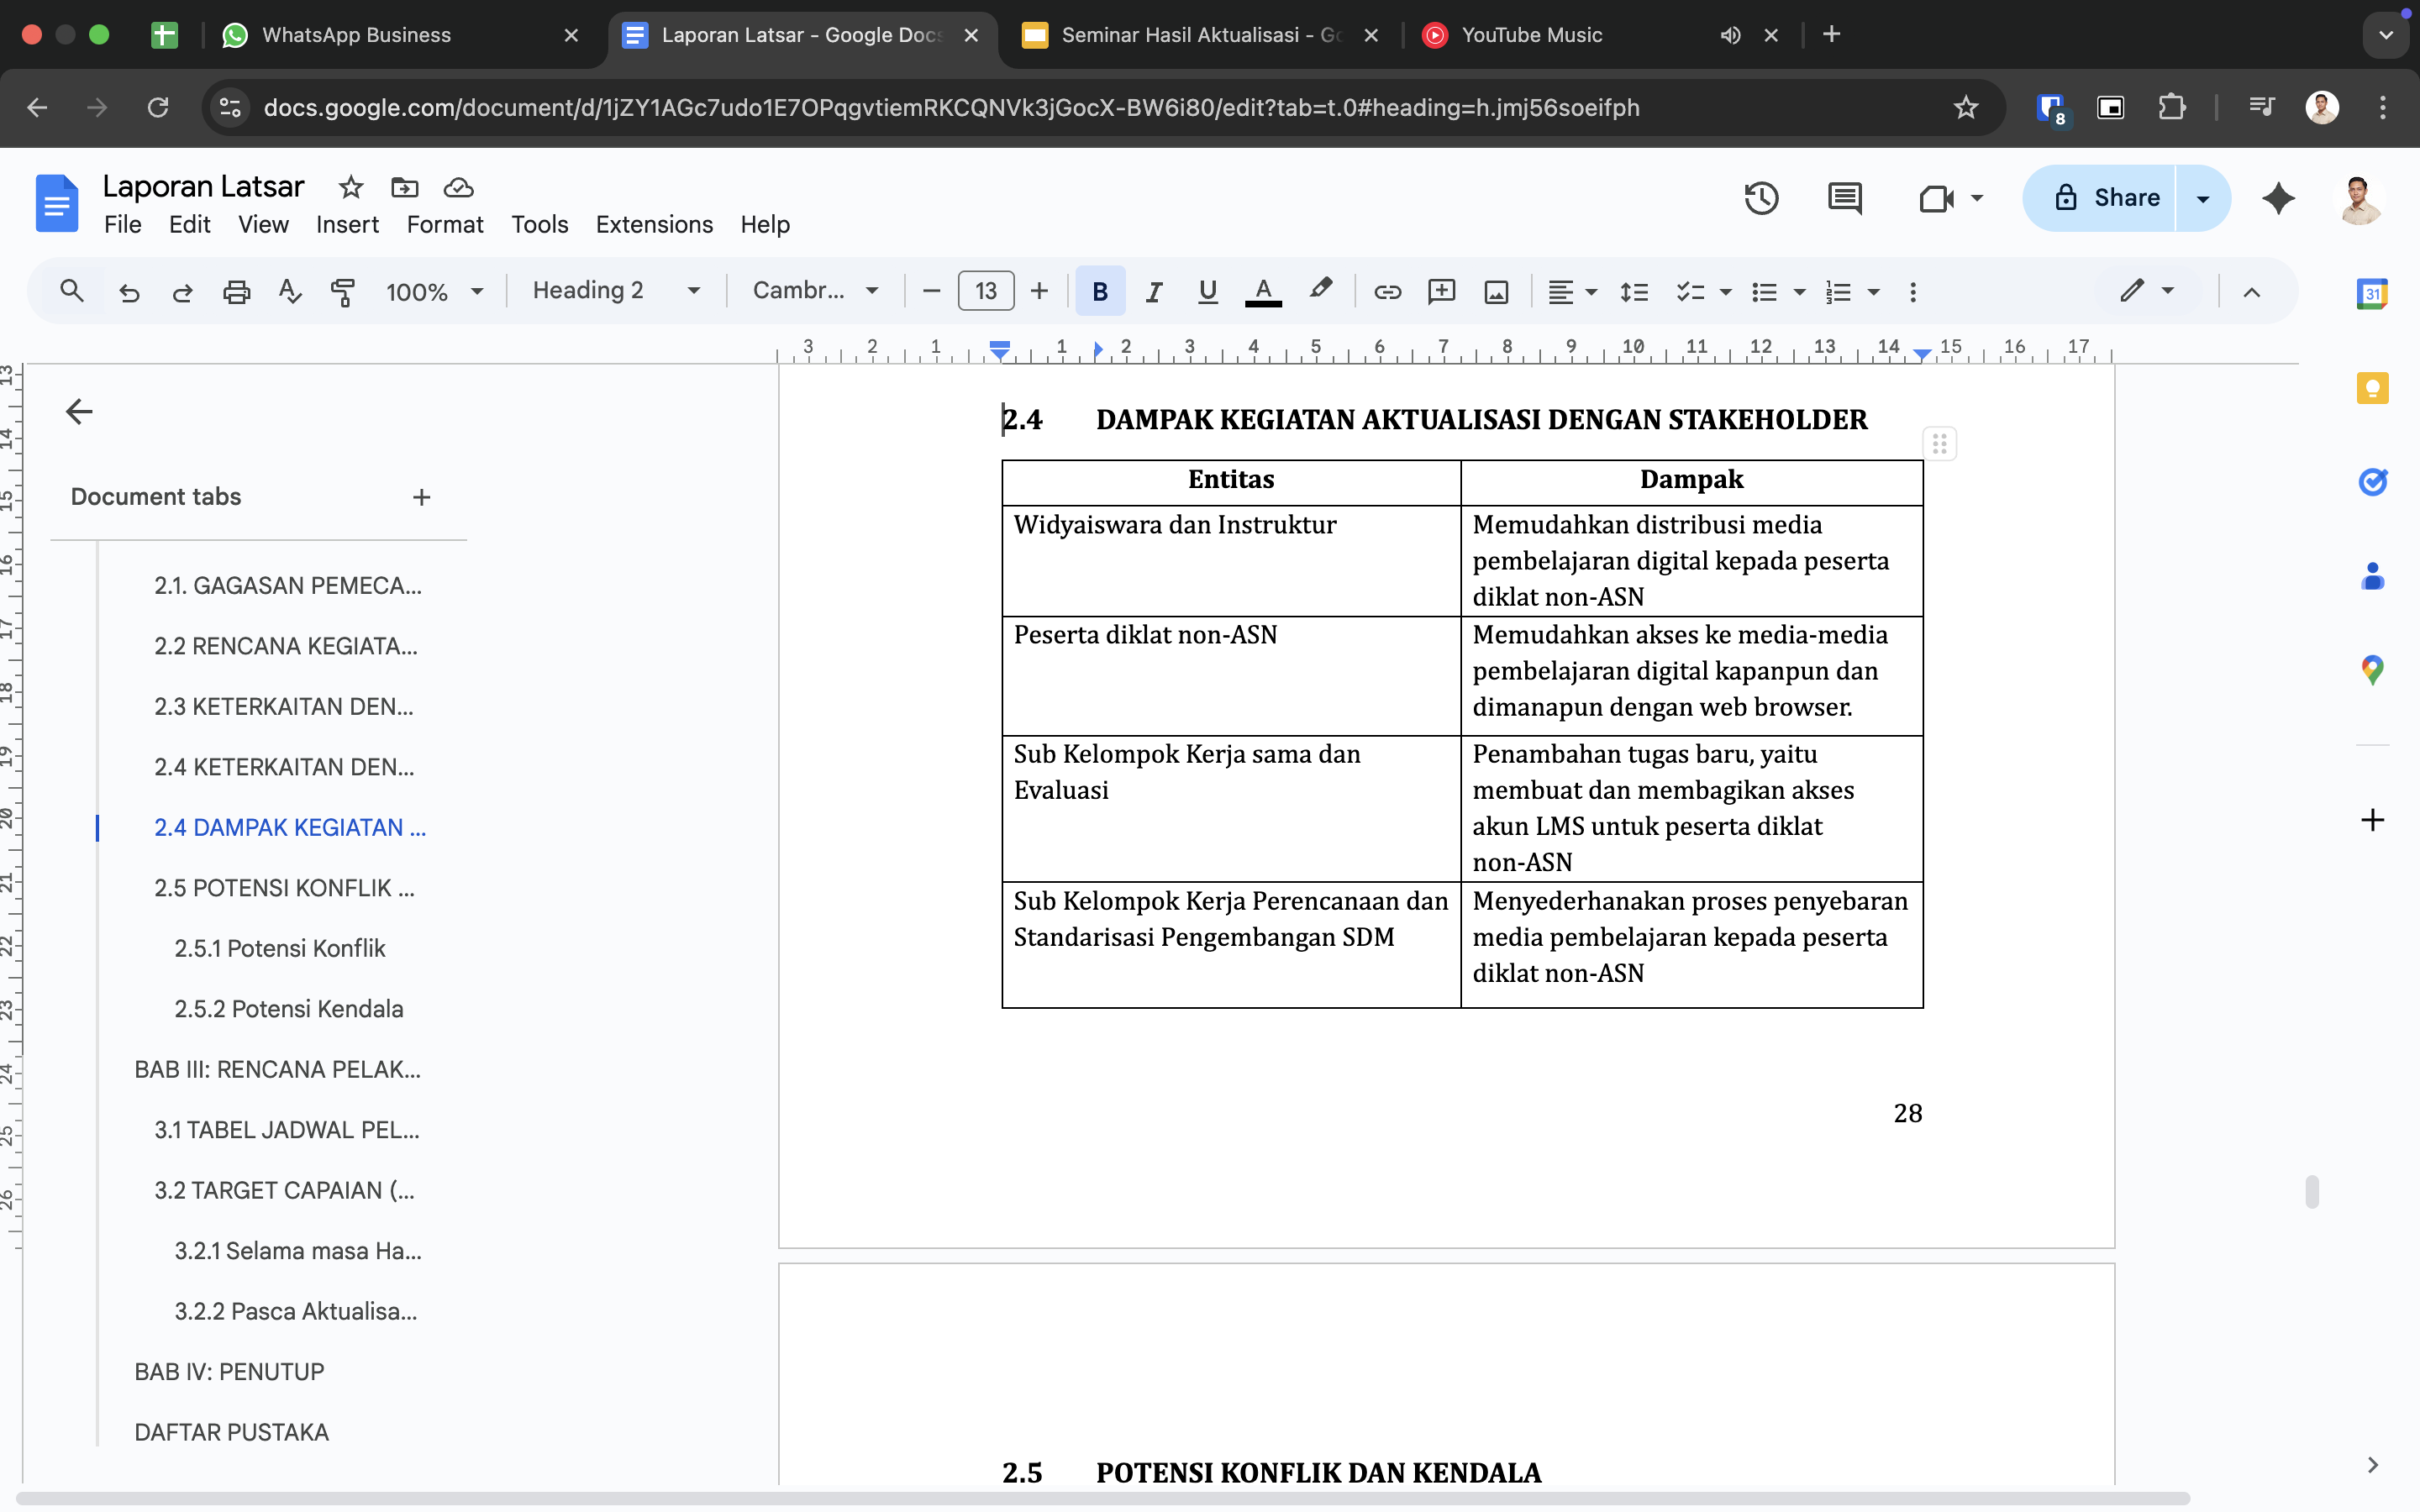2420x1512 pixels.
Task: Go to 2.5 POTENSI KONFLIK outline heading
Action: click(x=284, y=888)
